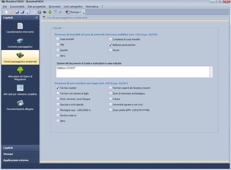Screen dimensions: 231x170
Task: Uncheck the Bellezze panoramiche checkbox
Action: tap(110, 45)
